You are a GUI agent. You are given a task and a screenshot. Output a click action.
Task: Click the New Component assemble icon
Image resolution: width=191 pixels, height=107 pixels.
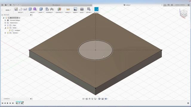click(x=47, y=9)
